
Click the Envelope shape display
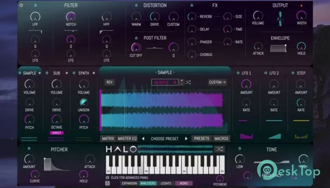(x=279, y=48)
